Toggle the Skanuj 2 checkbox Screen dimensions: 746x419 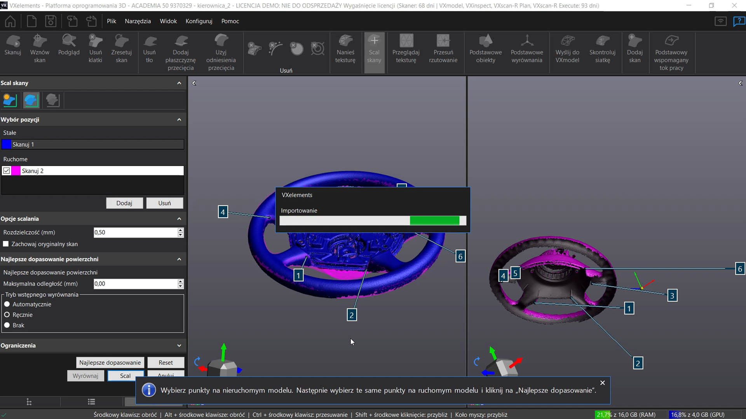7,171
